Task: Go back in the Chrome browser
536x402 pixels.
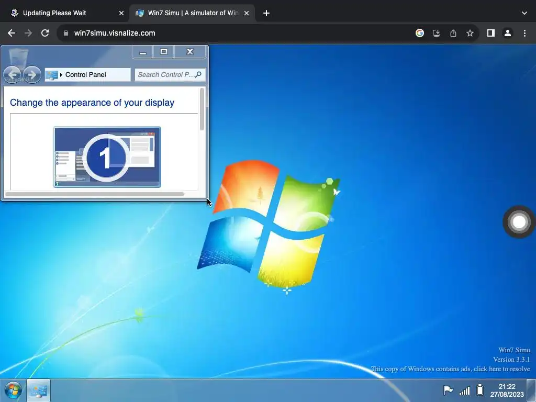Action: click(x=12, y=33)
